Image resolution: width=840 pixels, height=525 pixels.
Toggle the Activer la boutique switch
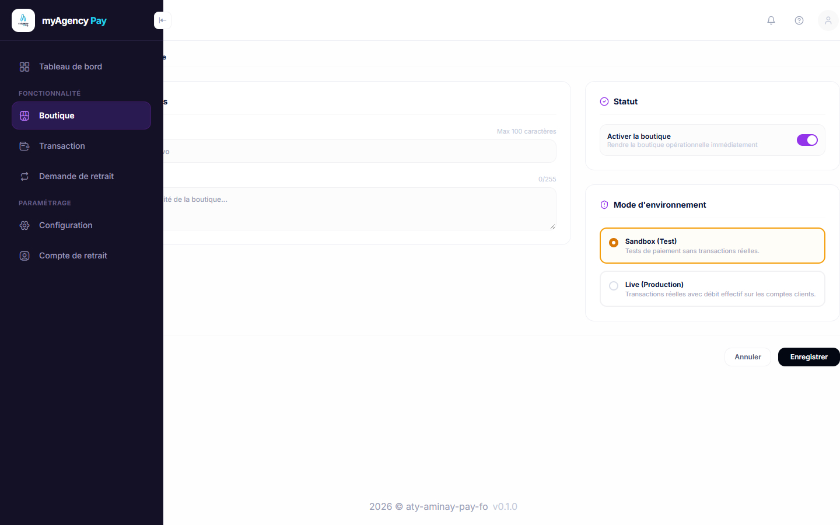coord(807,140)
